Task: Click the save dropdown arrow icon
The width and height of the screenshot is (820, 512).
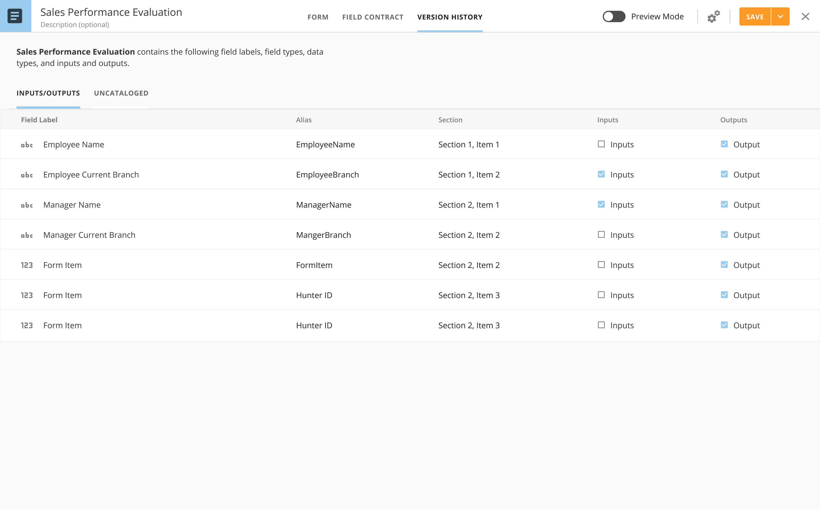Action: pos(780,16)
